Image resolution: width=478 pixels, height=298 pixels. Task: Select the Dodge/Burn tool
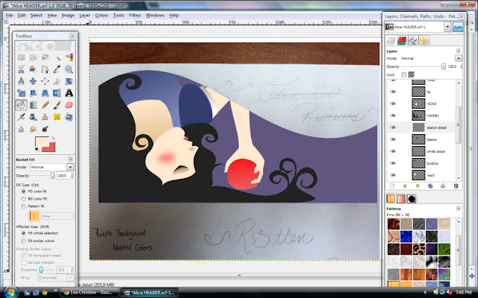pos(45,129)
